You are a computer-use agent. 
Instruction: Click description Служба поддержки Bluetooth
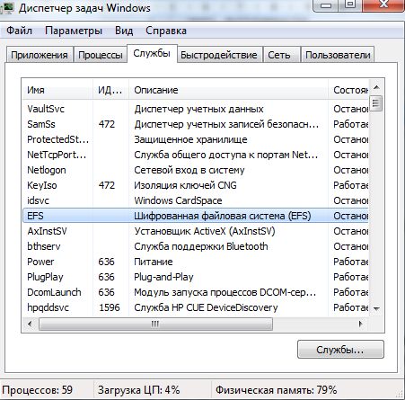coord(201,246)
